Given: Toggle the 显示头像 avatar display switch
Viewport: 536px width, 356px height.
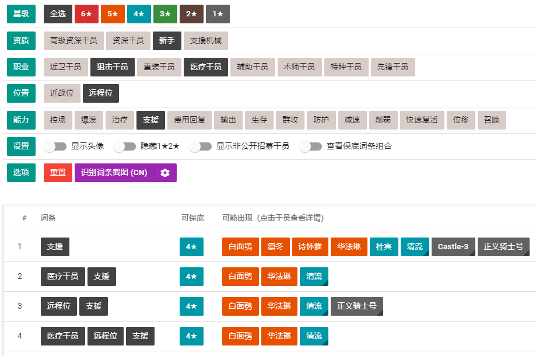Looking at the screenshot, I should click(x=55, y=148).
